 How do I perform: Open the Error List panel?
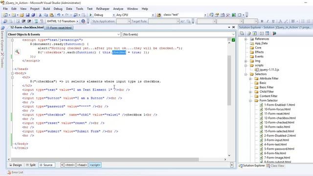click(x=15, y=172)
